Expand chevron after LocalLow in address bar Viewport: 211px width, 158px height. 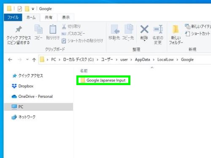(177, 60)
